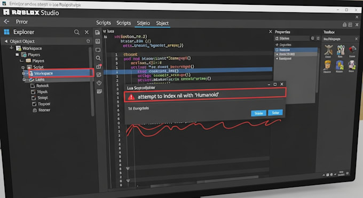Click the sidebar shield heart icon
Screen dimensions: 363x198
pyautogui.click(x=99, y=83)
